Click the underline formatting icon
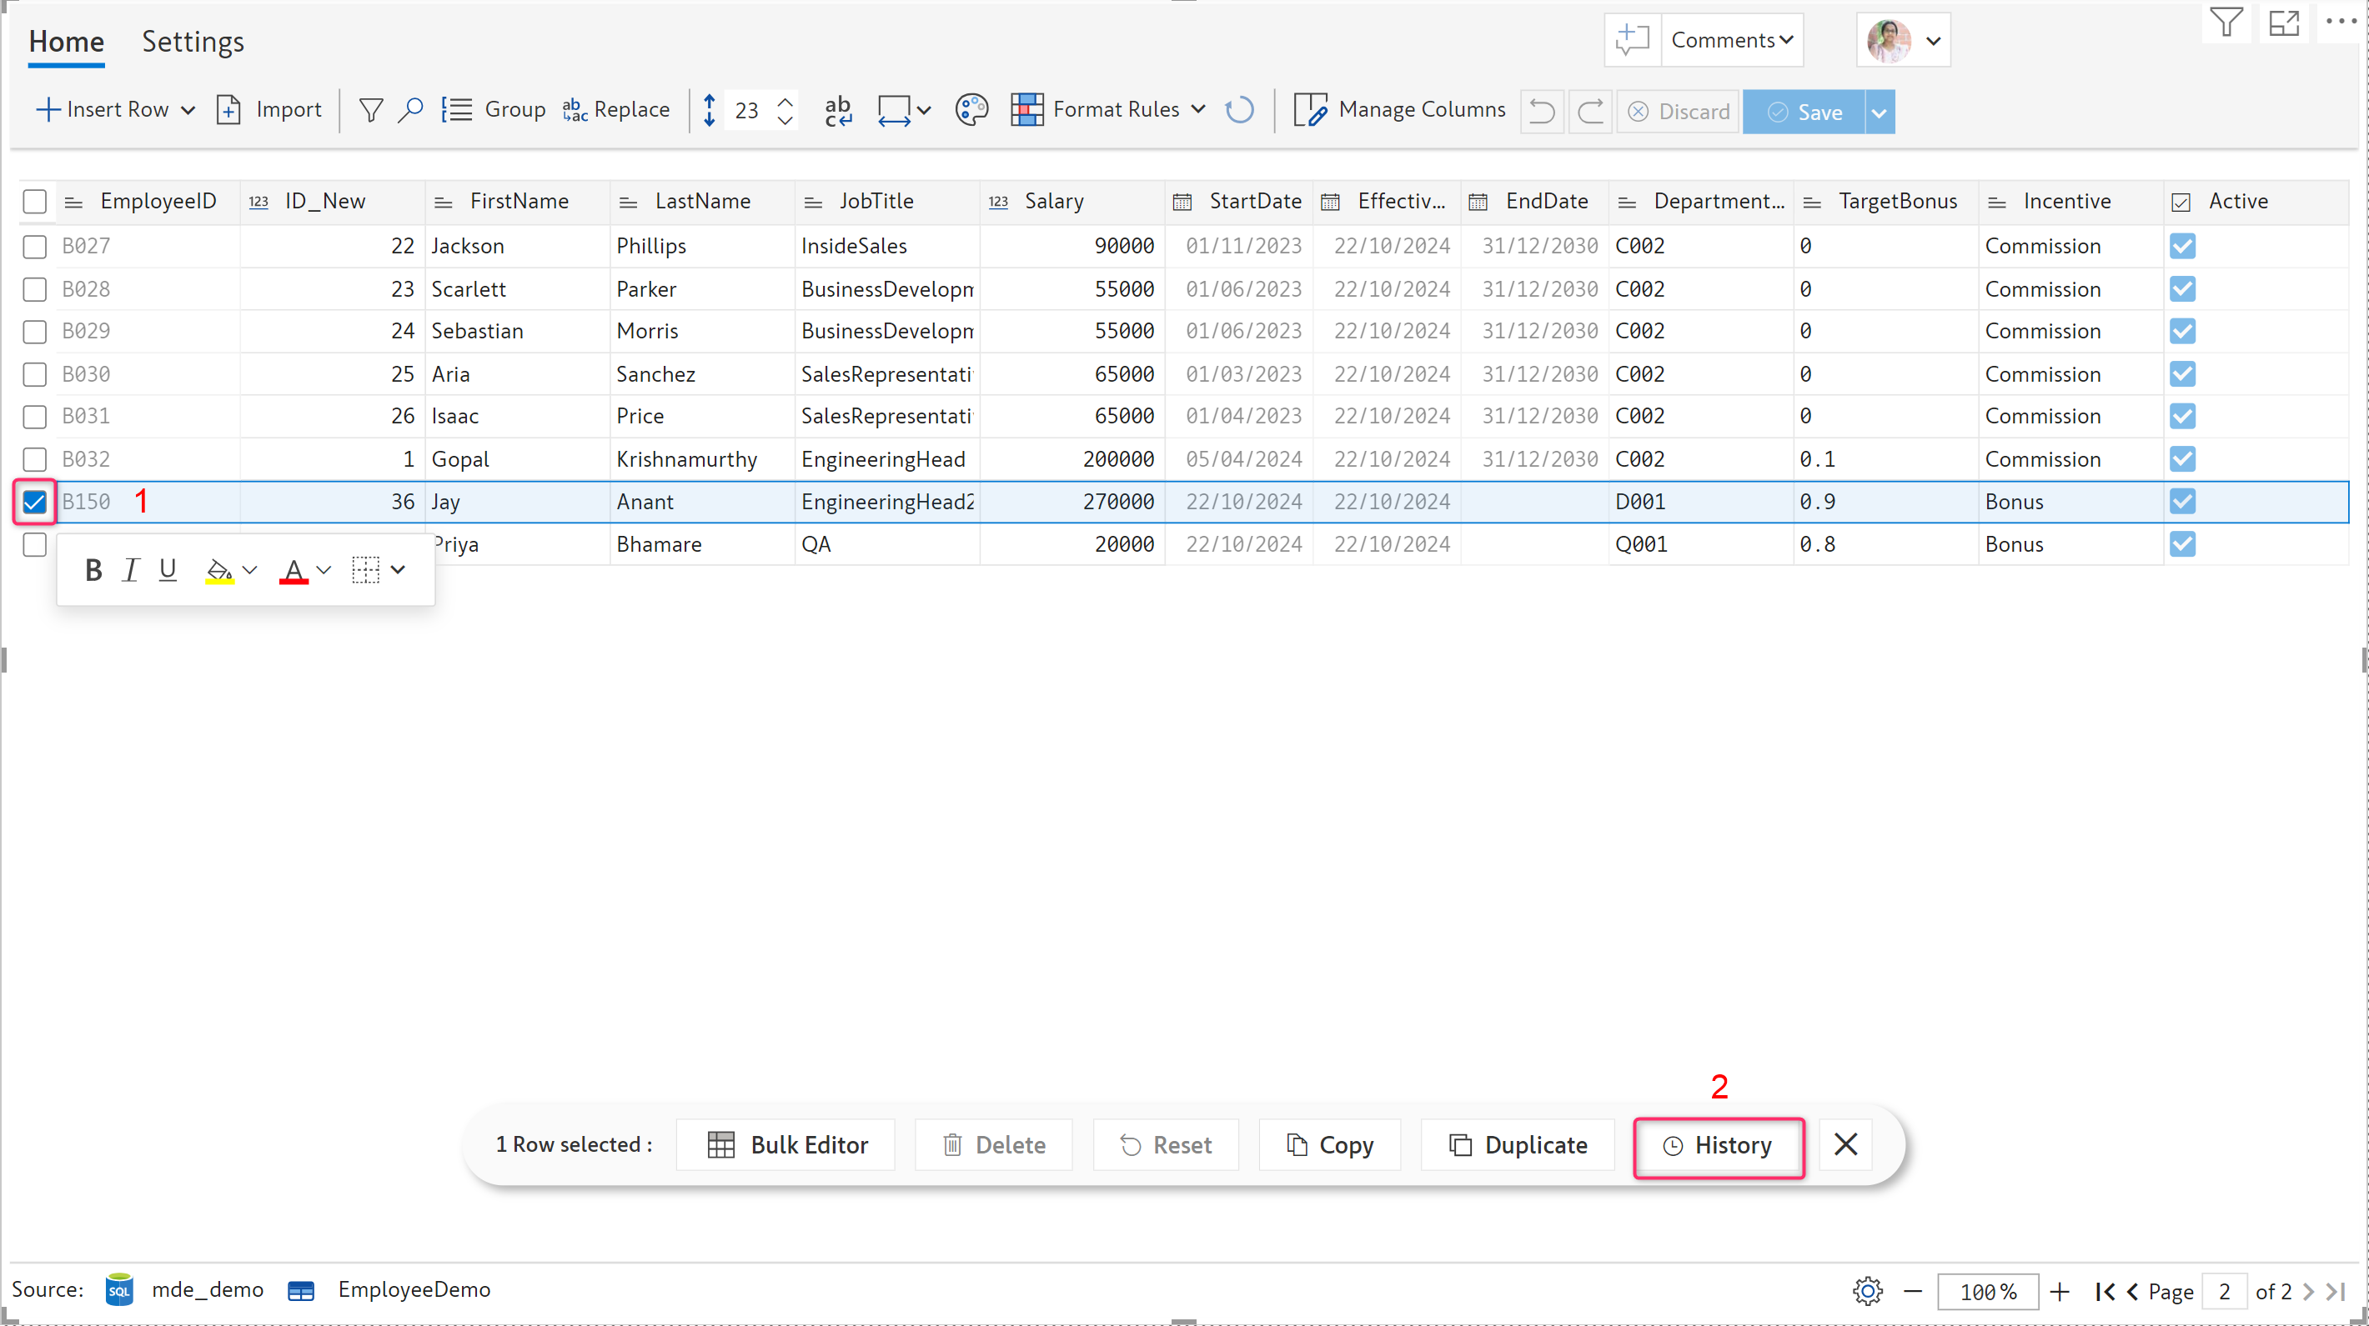Image resolution: width=2369 pixels, height=1326 pixels. [x=168, y=570]
